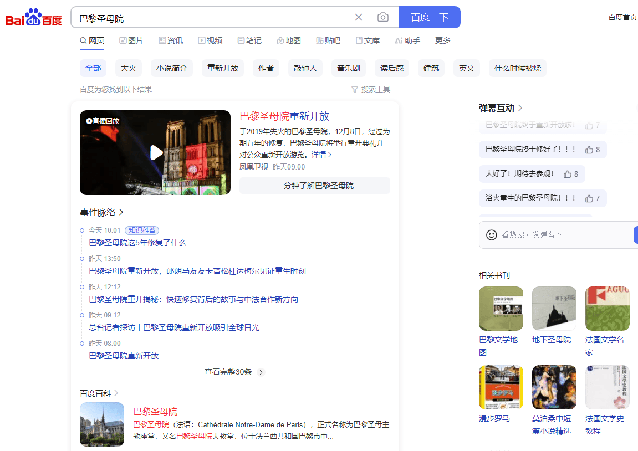
Task: Open the 笔记 tab
Action: [x=250, y=40]
